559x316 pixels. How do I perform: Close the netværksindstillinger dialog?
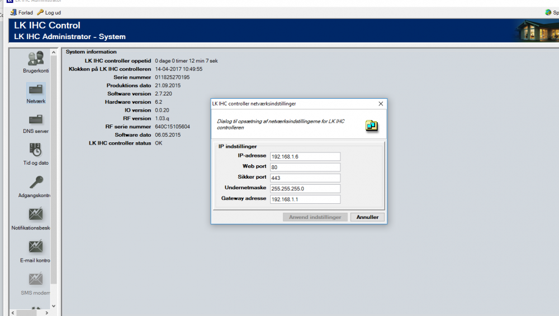click(381, 104)
